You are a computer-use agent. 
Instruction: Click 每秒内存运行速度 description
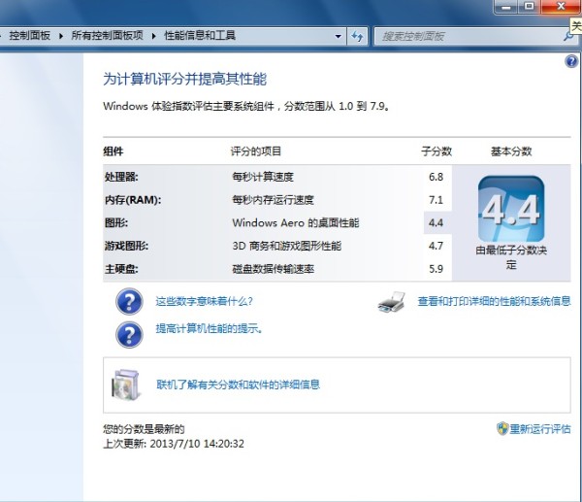(274, 200)
